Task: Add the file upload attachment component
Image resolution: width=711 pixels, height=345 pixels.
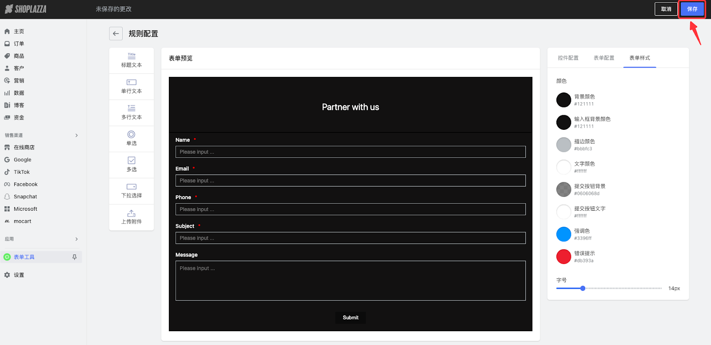Action: [x=132, y=217]
